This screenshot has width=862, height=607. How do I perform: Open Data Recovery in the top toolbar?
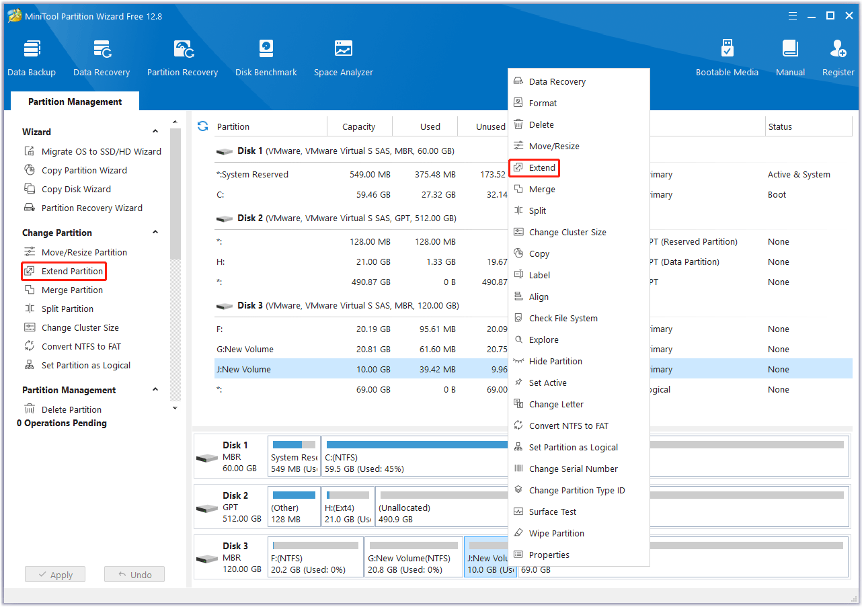(x=102, y=58)
